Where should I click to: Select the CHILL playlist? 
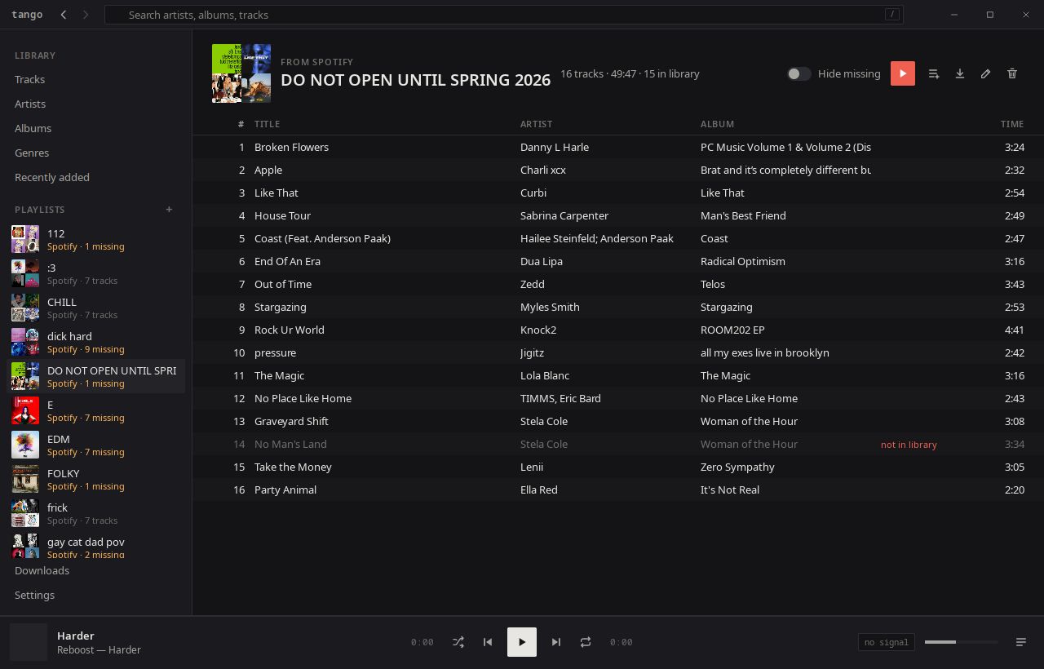96,308
